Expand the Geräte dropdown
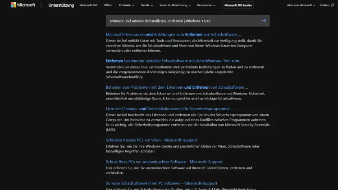This screenshot has height=190, width=338. 147,5
